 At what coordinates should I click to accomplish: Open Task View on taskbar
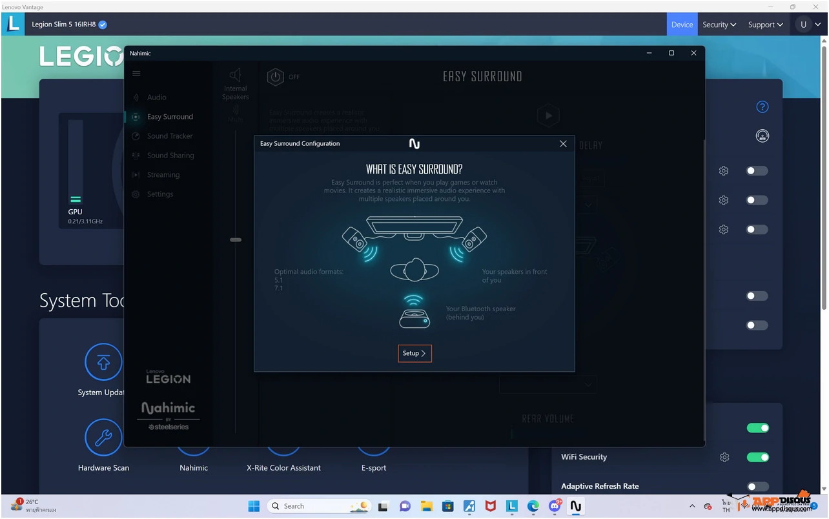(x=383, y=506)
